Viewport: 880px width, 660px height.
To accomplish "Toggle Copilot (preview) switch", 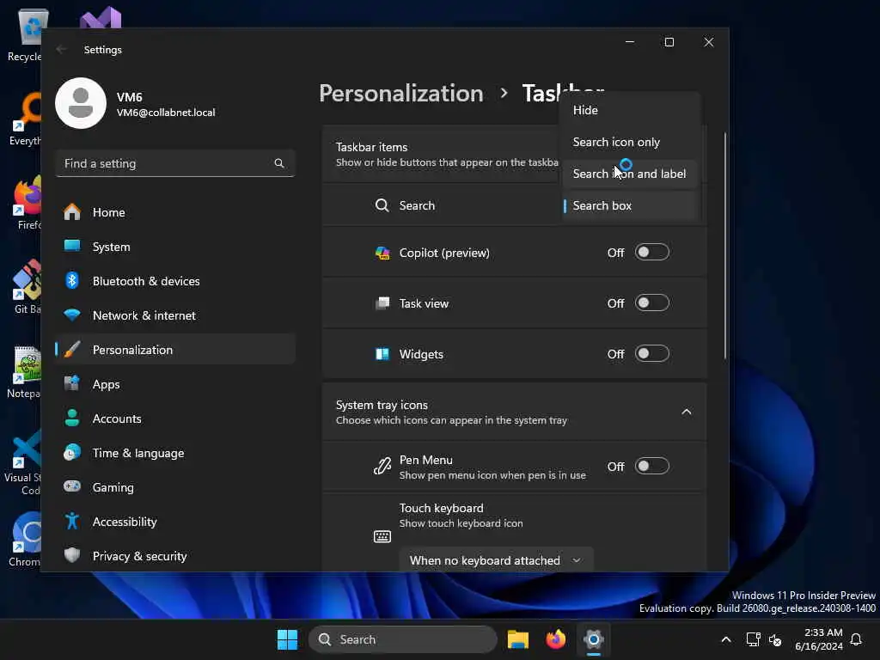I will 651,253.
